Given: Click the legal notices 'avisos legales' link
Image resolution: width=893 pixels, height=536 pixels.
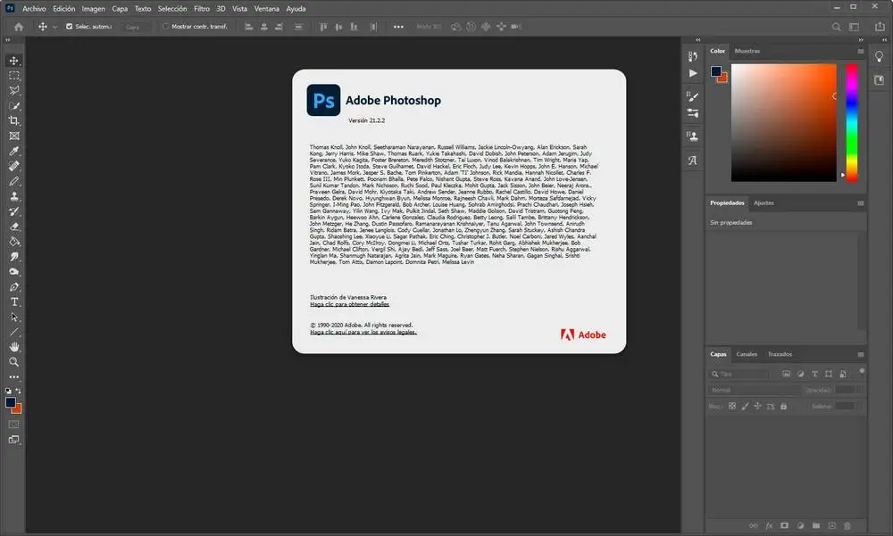Looking at the screenshot, I should click(x=363, y=333).
